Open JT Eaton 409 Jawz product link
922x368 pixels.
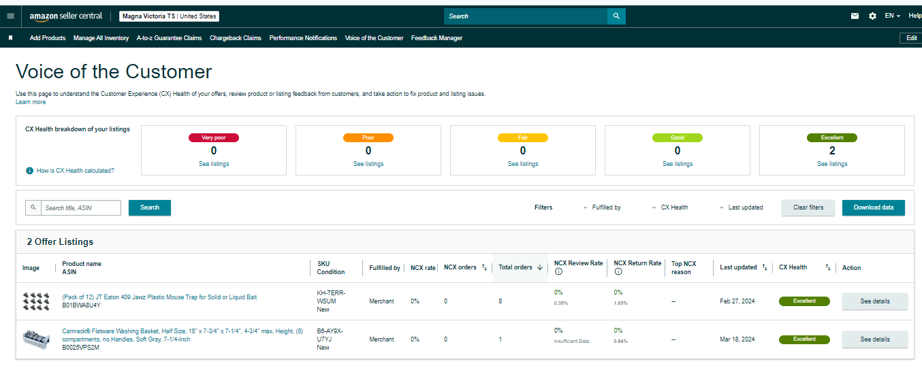(x=159, y=297)
